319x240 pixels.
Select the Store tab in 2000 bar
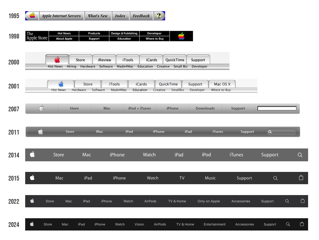click(80, 60)
